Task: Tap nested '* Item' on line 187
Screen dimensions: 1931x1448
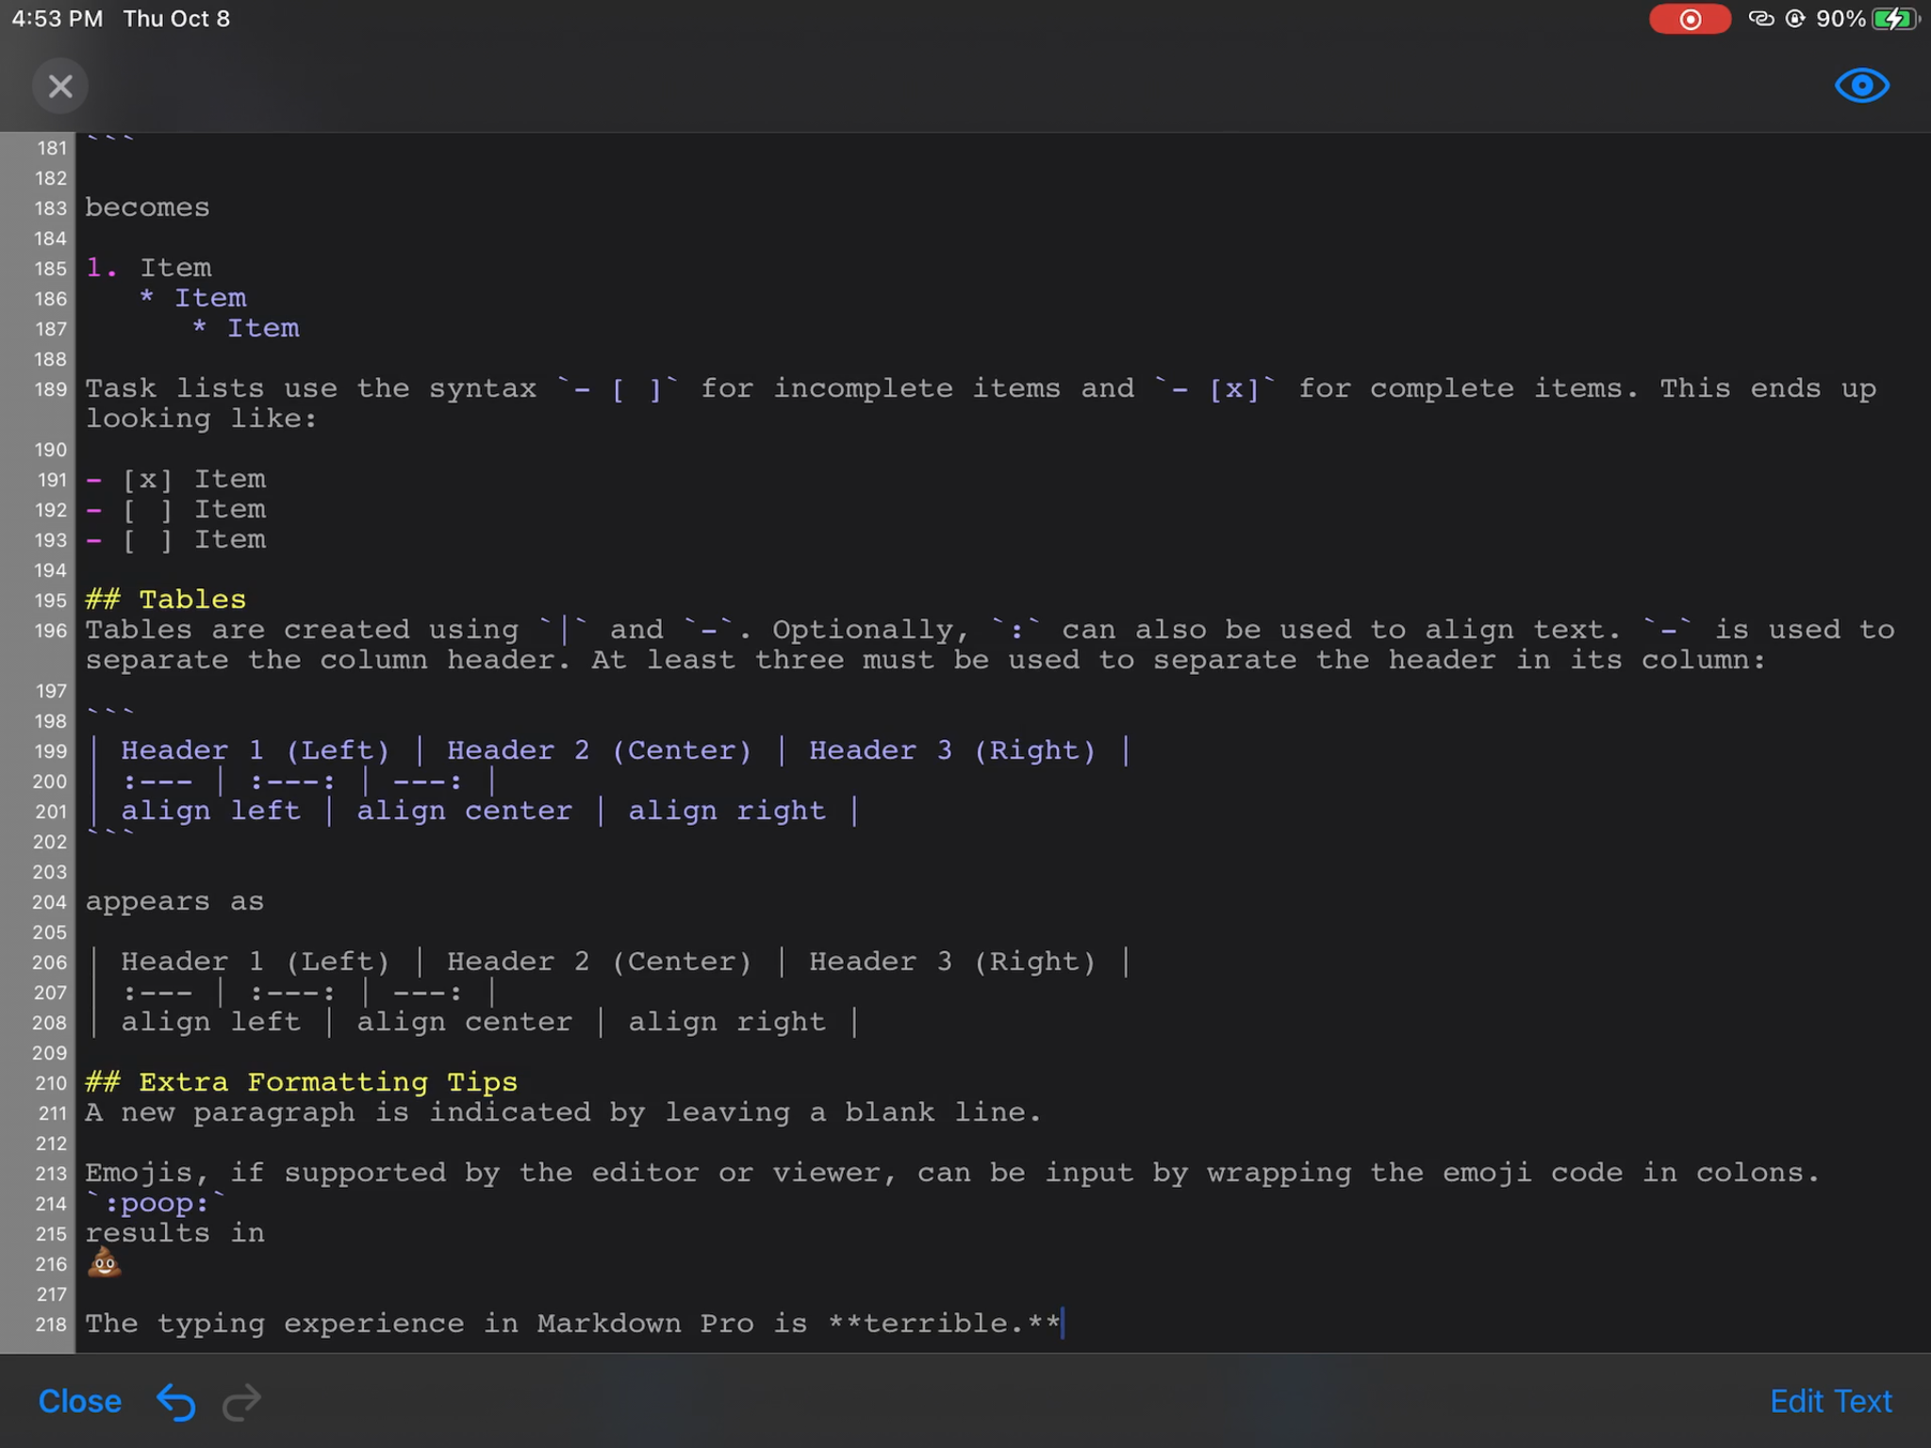Action: tap(245, 328)
